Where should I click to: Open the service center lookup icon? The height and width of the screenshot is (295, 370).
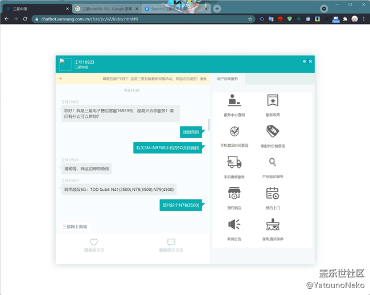point(234,100)
